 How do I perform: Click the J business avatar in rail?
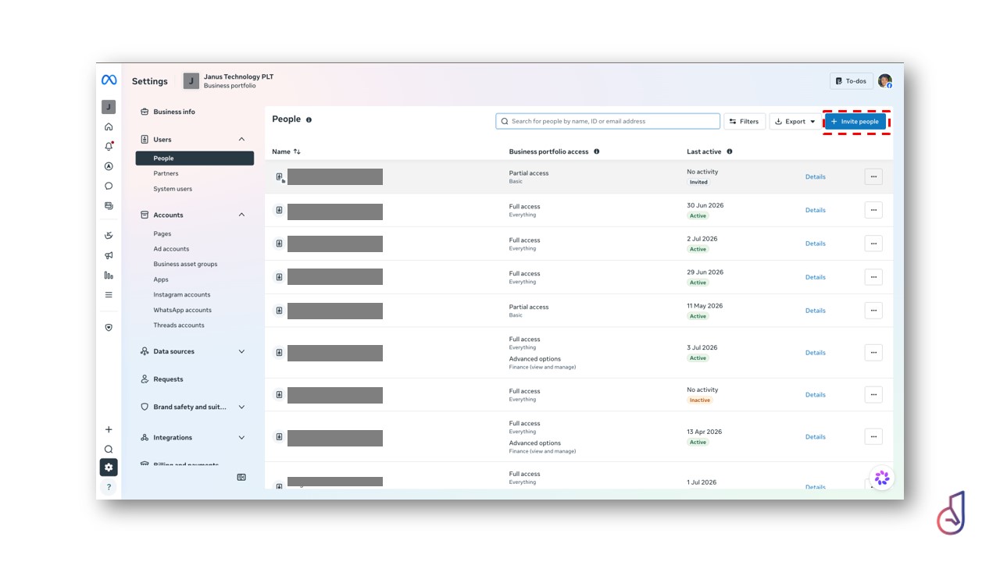pyautogui.click(x=109, y=107)
